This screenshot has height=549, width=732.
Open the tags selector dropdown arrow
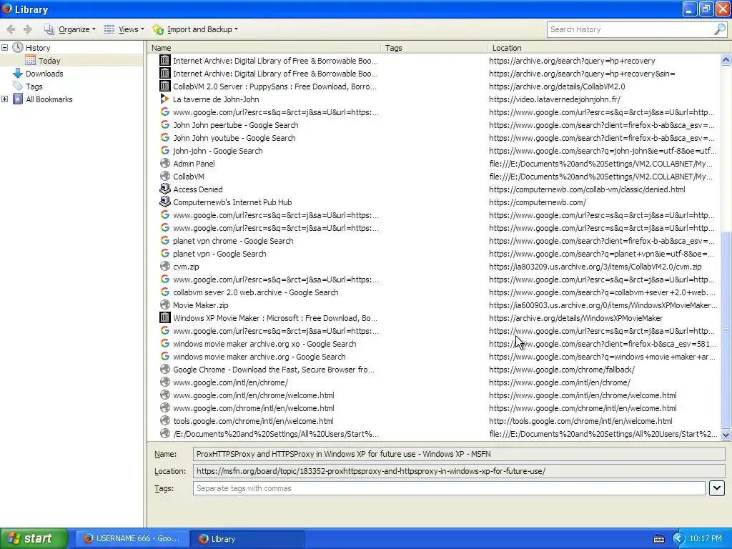click(x=716, y=488)
